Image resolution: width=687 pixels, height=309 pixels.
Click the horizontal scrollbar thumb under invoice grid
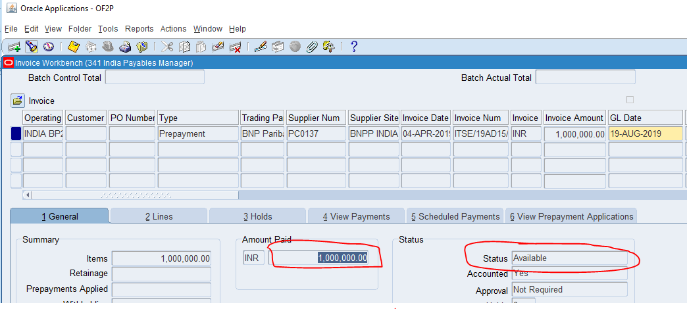coord(136,195)
